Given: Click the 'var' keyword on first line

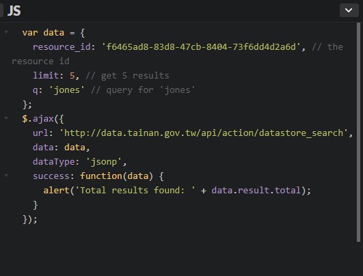Looking at the screenshot, I should point(30,33).
